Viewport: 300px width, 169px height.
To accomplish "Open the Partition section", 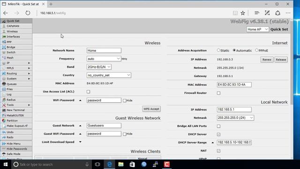I will point(16,121).
